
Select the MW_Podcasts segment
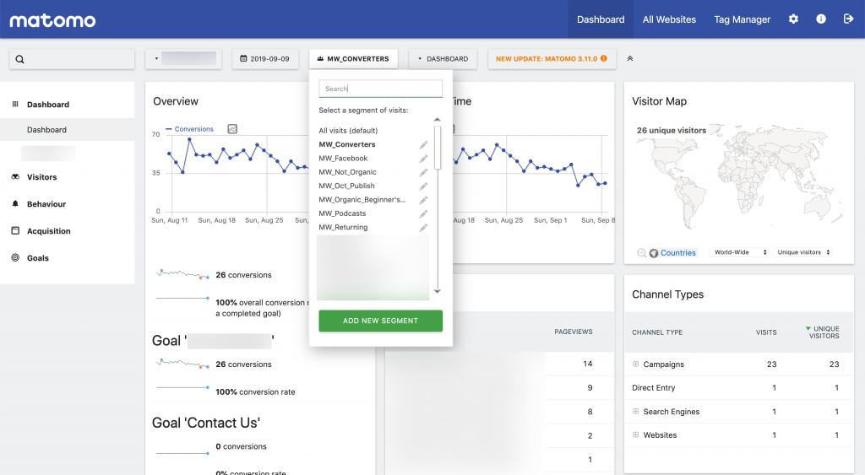(x=342, y=213)
